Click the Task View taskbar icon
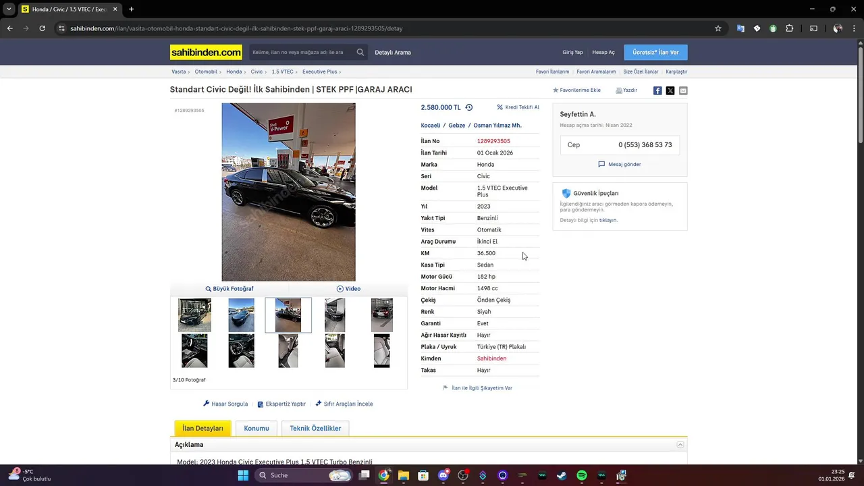The width and height of the screenshot is (864, 486). tap(364, 475)
